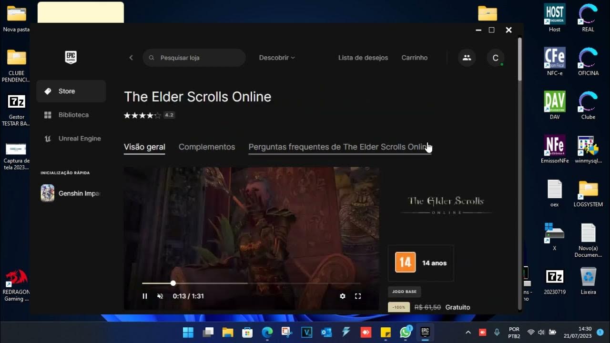Click the 14 anos age rating badge

coord(421,263)
